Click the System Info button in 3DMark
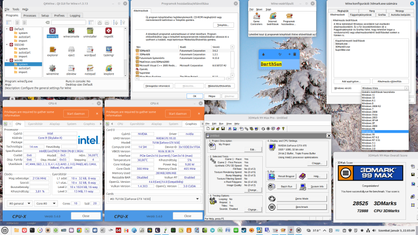The image size is (418, 235). [x=317, y=186]
